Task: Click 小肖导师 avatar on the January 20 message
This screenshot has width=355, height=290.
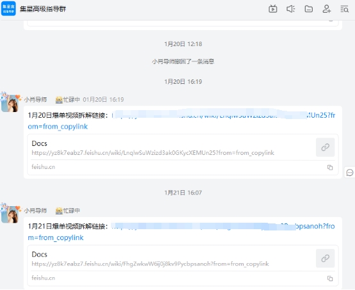Action: tap(10, 102)
